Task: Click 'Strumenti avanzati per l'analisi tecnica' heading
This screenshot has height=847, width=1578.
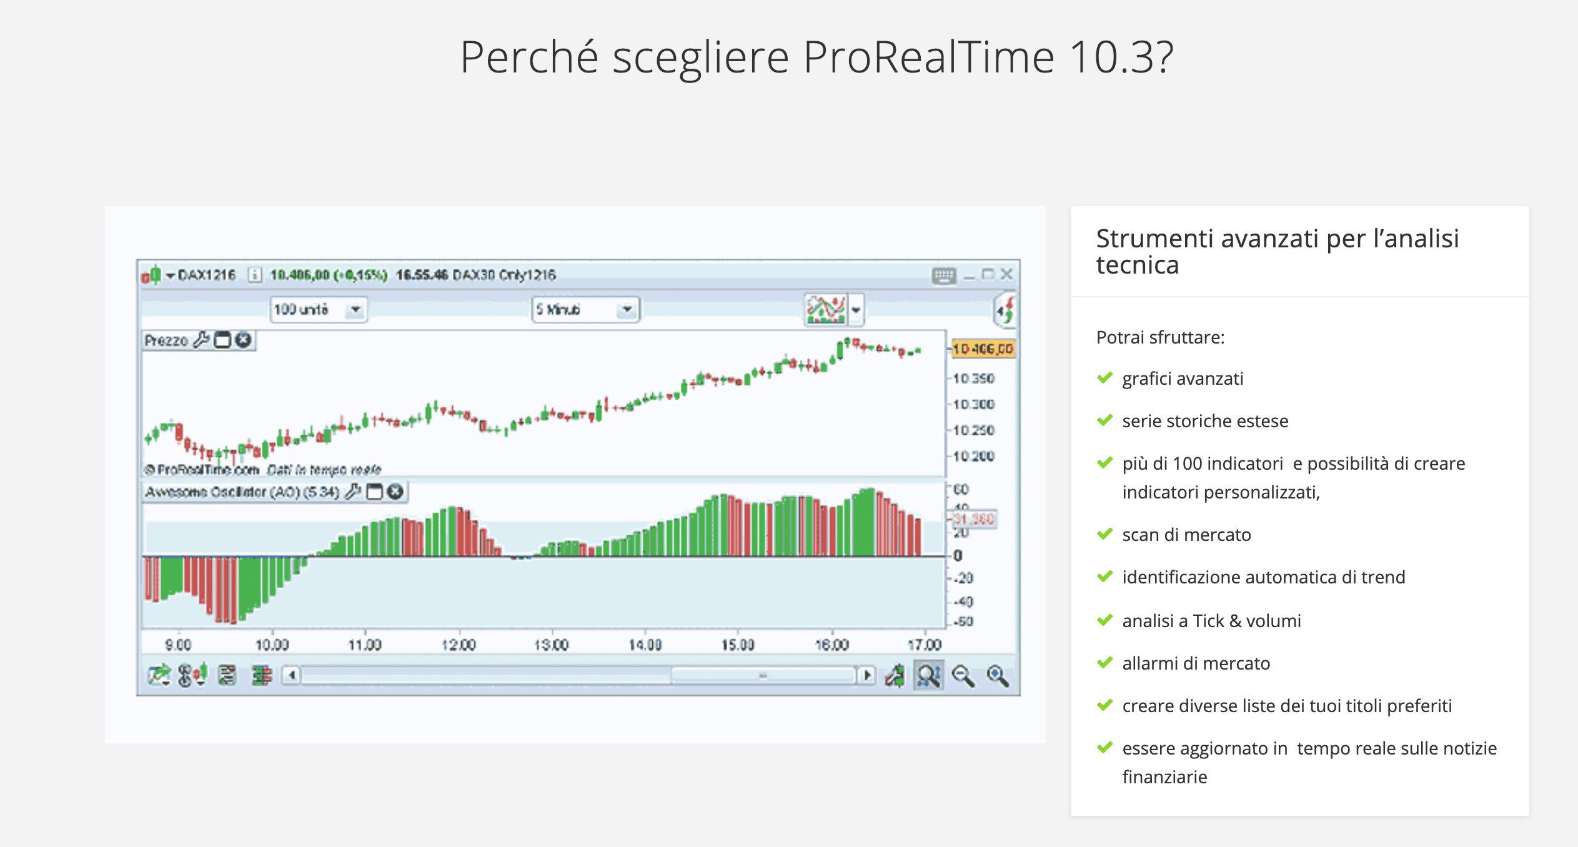Action: point(1278,251)
